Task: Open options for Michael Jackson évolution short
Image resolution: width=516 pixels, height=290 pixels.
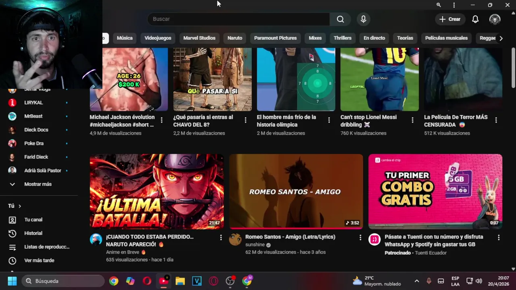Action: point(162,120)
